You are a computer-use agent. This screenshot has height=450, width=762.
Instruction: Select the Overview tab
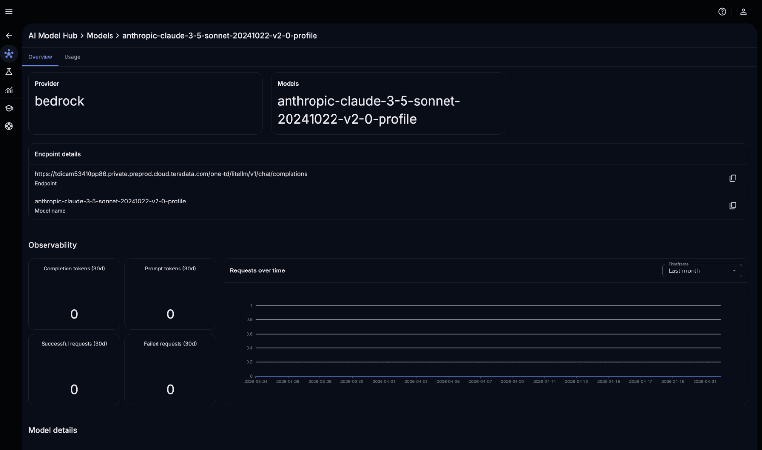40,57
